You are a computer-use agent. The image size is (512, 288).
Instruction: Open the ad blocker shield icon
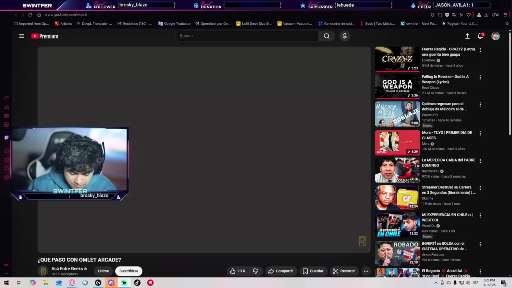(x=447, y=15)
